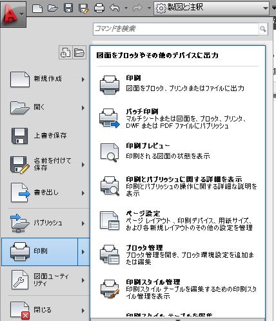This screenshot has height=321, width=276.
Task: Choose 印刷 submenu title text
Action: coord(133,78)
